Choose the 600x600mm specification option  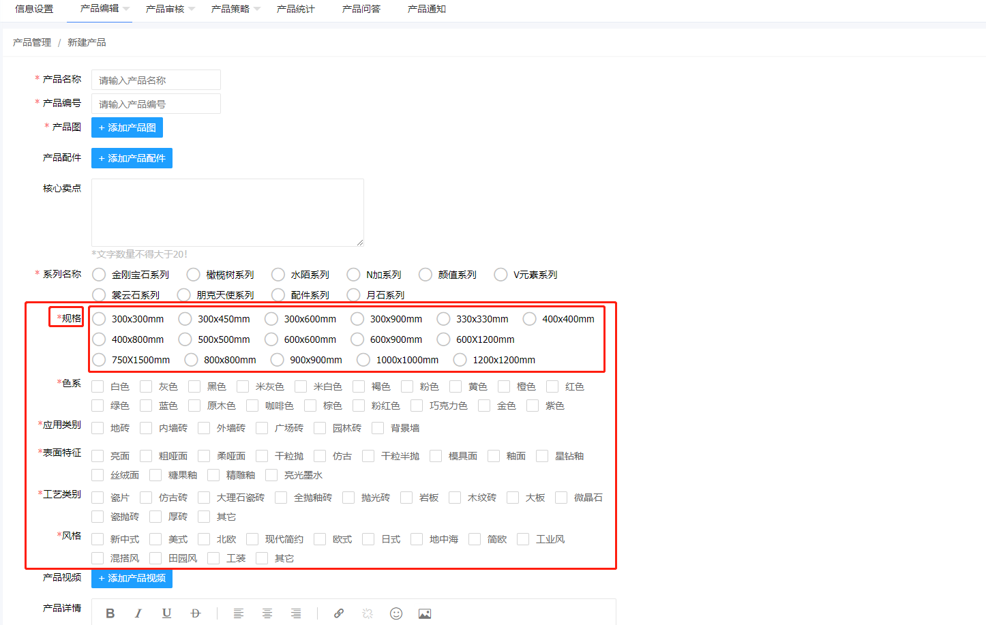pyautogui.click(x=271, y=339)
